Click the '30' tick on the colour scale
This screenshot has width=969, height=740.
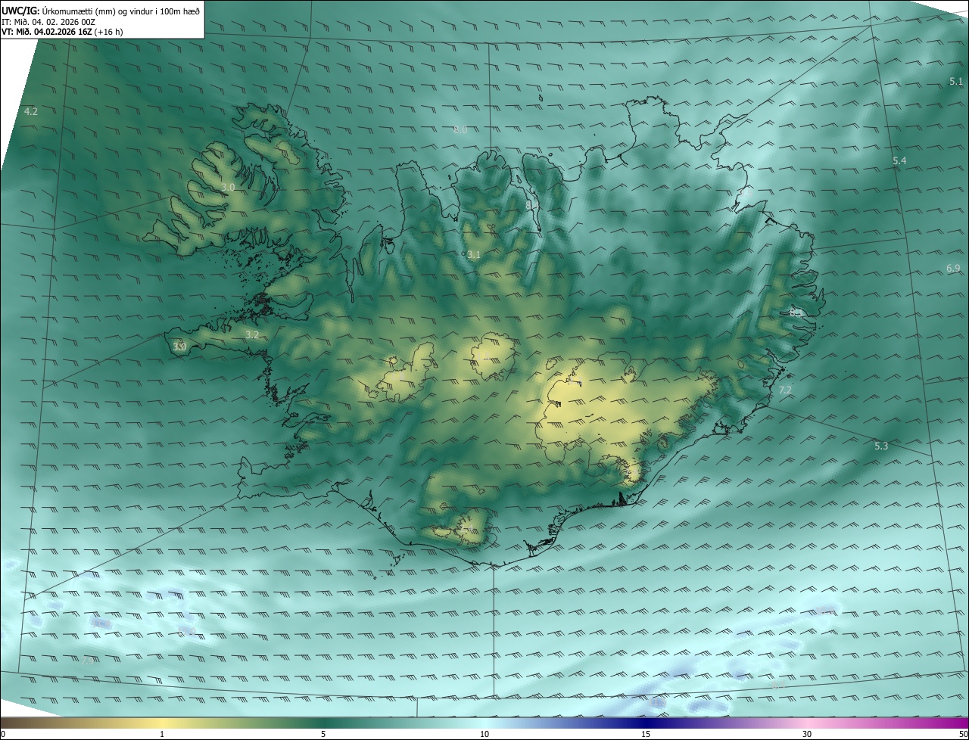807,734
